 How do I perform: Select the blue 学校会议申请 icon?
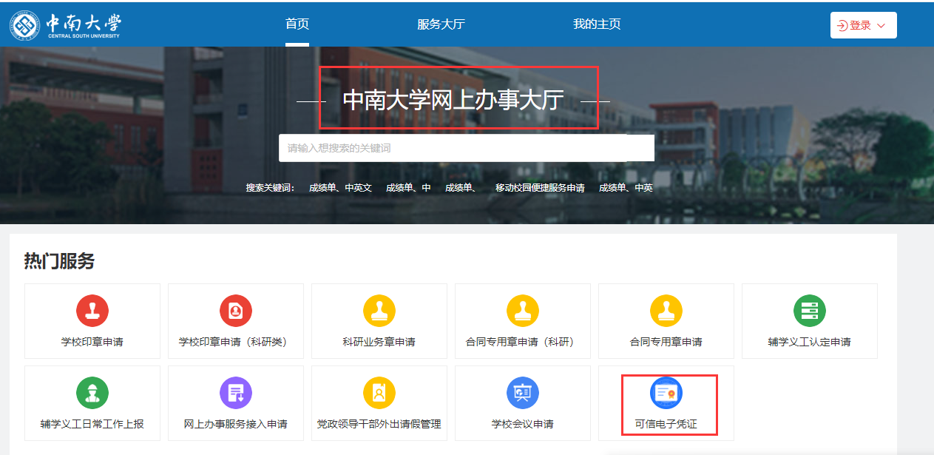coord(523,392)
